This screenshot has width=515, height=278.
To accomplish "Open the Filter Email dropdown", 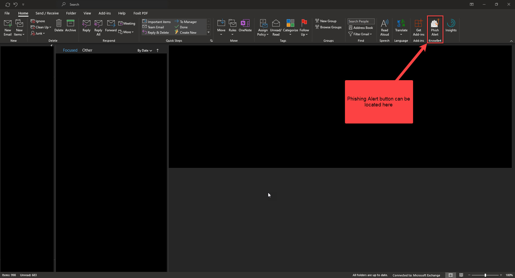I will pos(360,34).
